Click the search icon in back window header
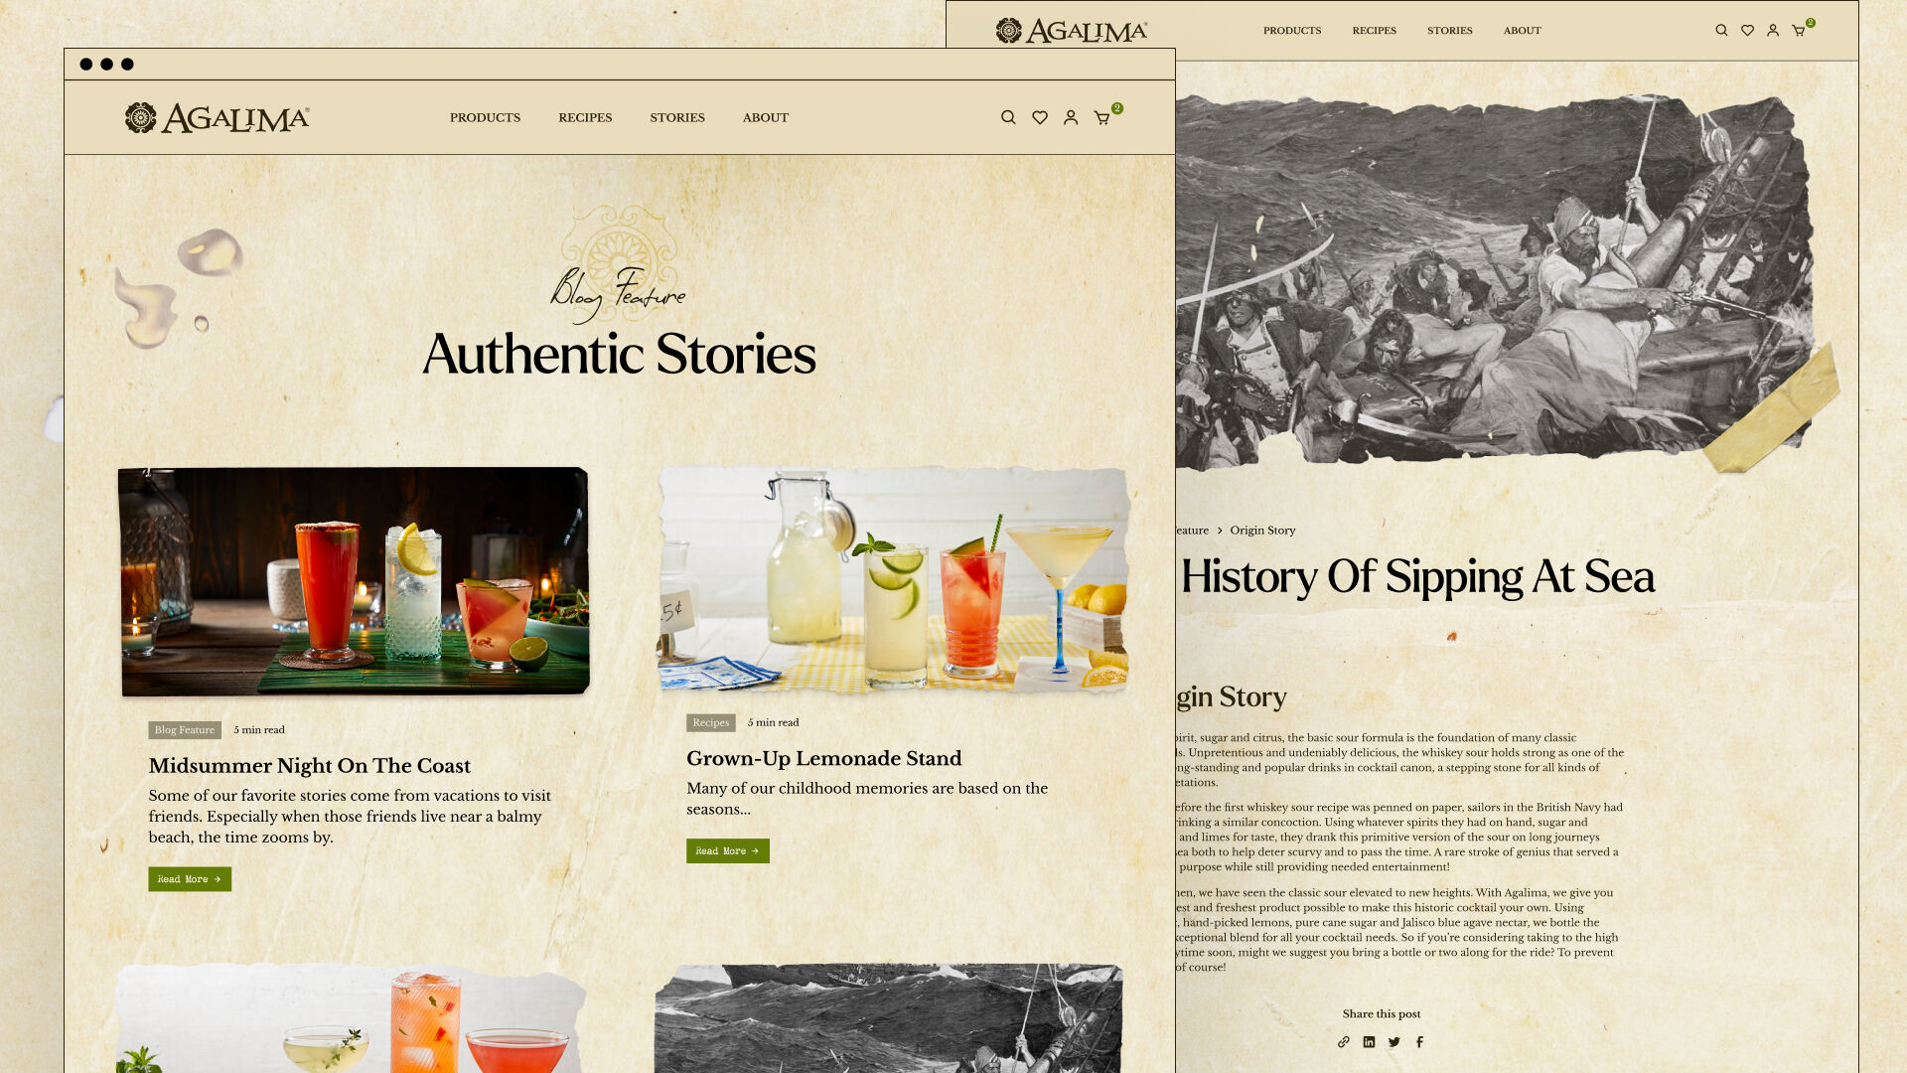Screen dimensions: 1907x1073 click(x=1721, y=31)
